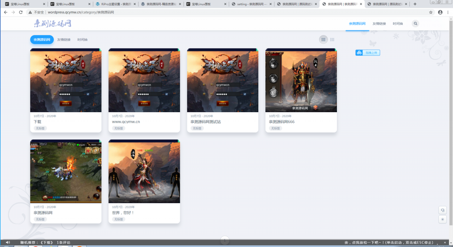Select the 时间轴 category filter below header

82,40
